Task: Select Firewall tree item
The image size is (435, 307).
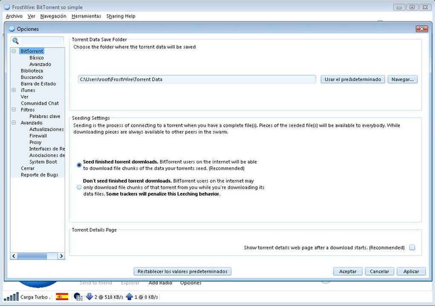Action: (38, 136)
